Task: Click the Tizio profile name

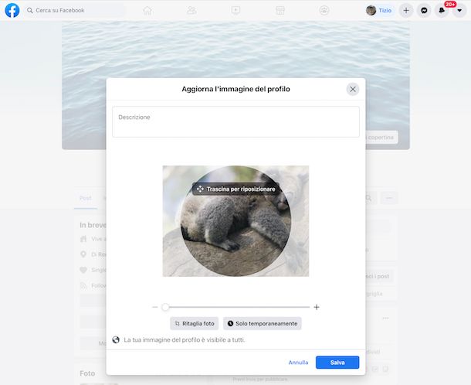Action: (385, 11)
